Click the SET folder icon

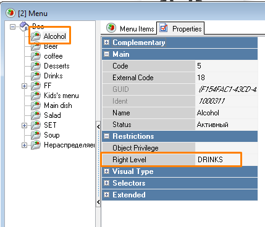pos(36,125)
